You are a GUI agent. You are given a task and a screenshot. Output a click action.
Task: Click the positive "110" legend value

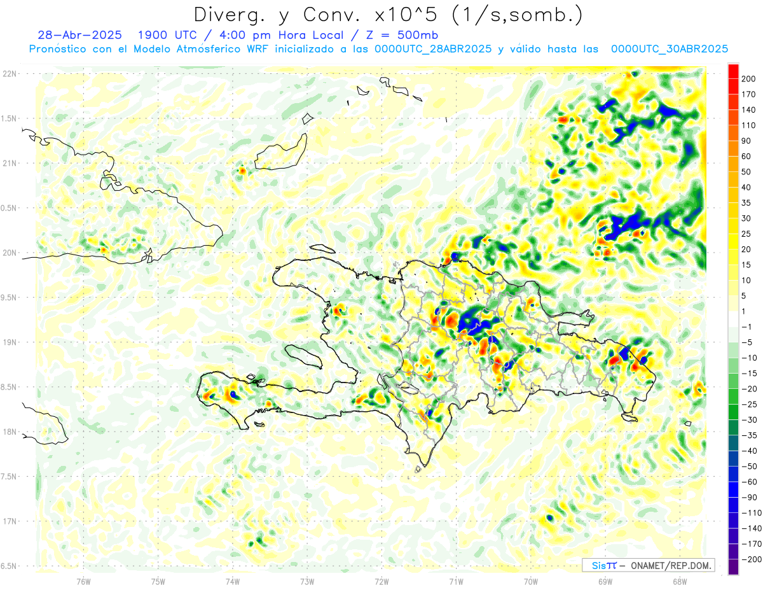click(748, 125)
